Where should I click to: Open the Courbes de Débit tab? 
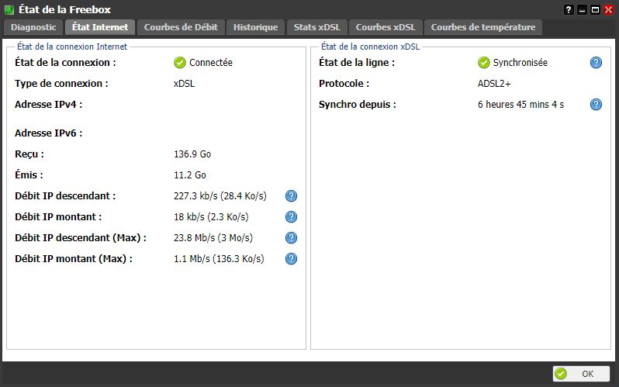[x=181, y=27]
